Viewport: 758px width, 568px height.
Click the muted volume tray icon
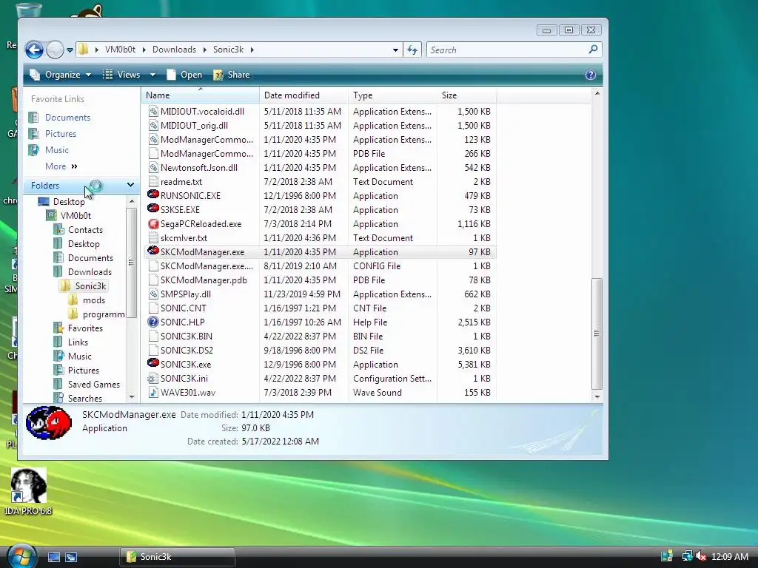click(700, 556)
